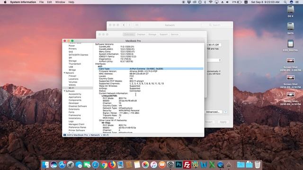This screenshot has height=170, width=303.
Task: Click the Dropbox menu bar icon
Action: (x=189, y=2)
